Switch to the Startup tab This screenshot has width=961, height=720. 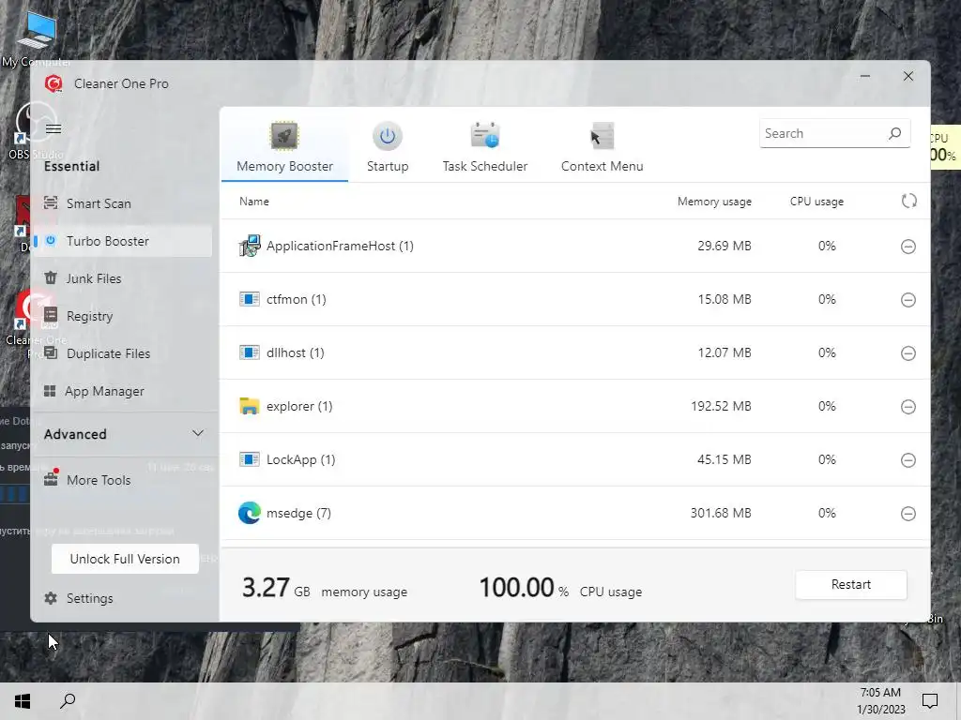388,147
